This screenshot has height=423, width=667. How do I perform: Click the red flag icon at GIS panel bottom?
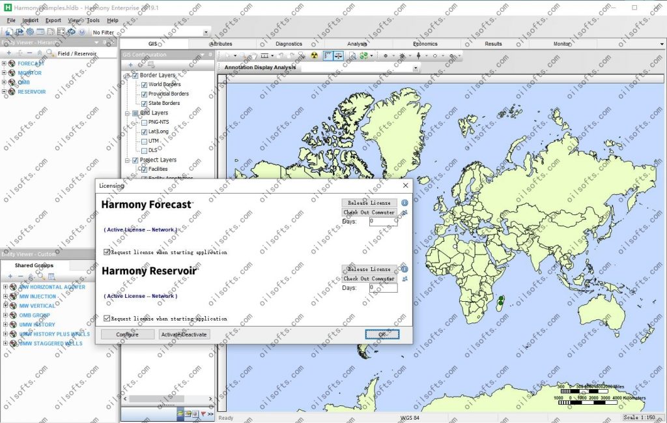[203, 414]
